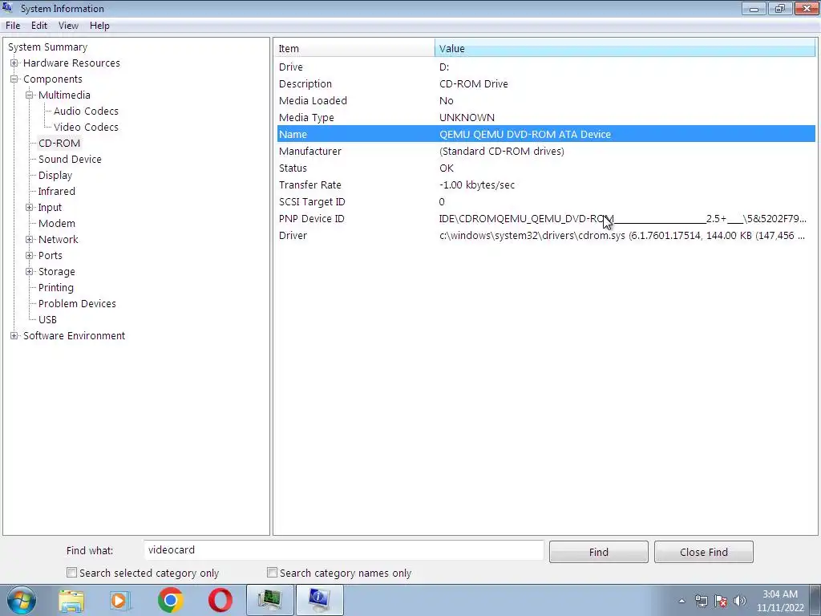Open the network status tray icon

(701, 601)
